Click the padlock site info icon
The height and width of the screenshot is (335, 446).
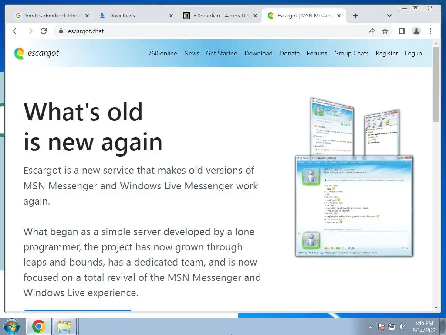click(x=61, y=31)
